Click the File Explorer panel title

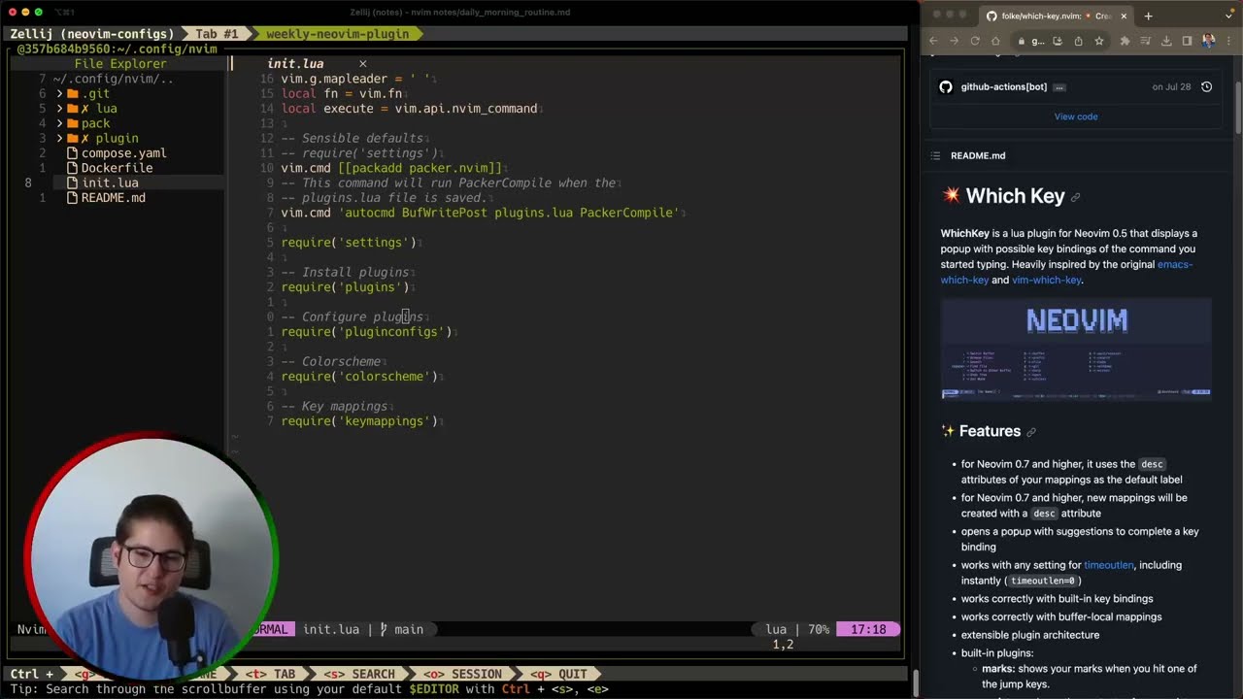tap(120, 64)
